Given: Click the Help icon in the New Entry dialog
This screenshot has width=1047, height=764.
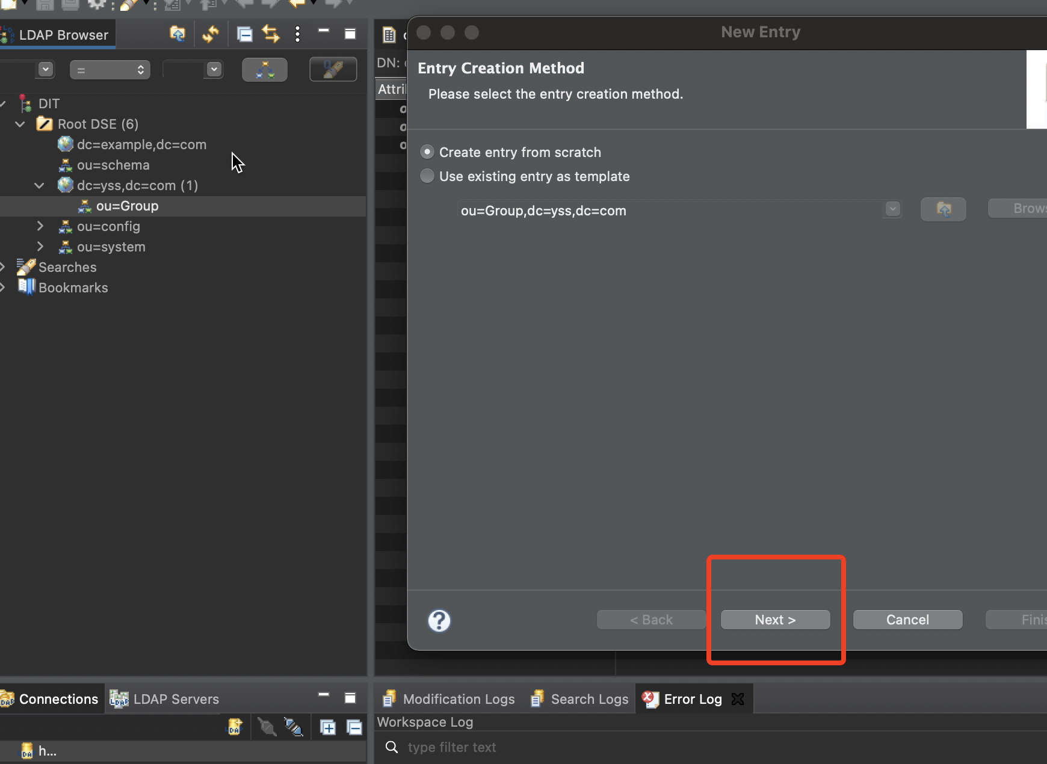Looking at the screenshot, I should [439, 620].
